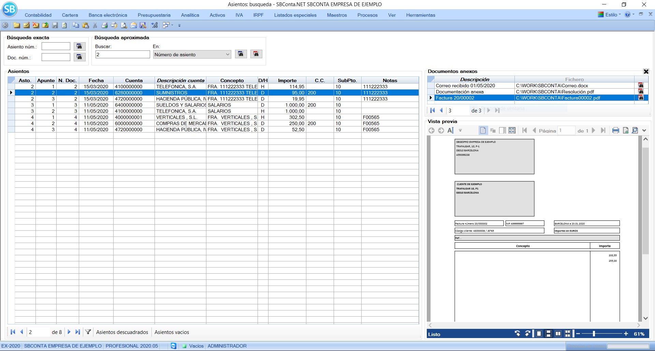The image size is (655, 351).
Task: Toggle thumbnail grid view in preview toolbar
Action: (512, 131)
